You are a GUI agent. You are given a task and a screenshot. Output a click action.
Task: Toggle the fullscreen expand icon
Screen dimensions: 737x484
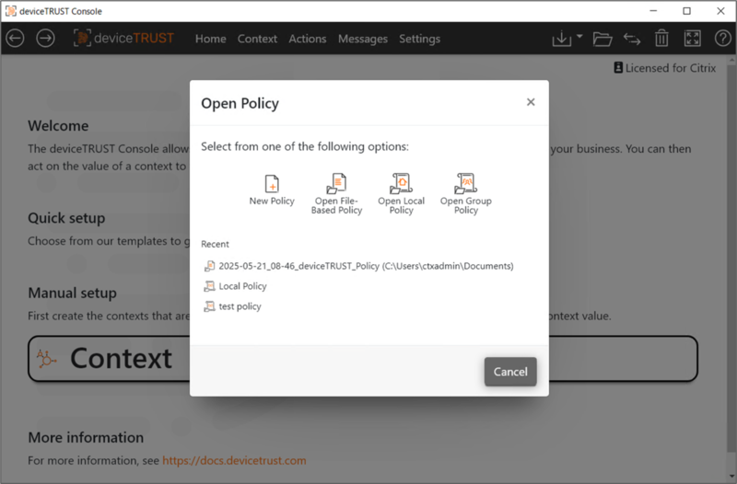693,38
